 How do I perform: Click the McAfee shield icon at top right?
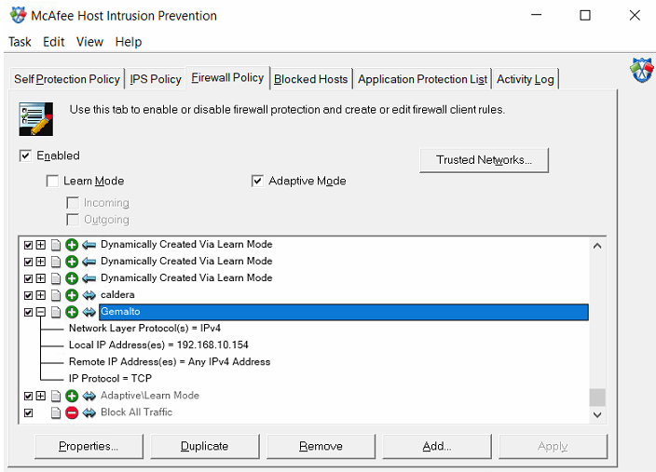click(x=641, y=72)
